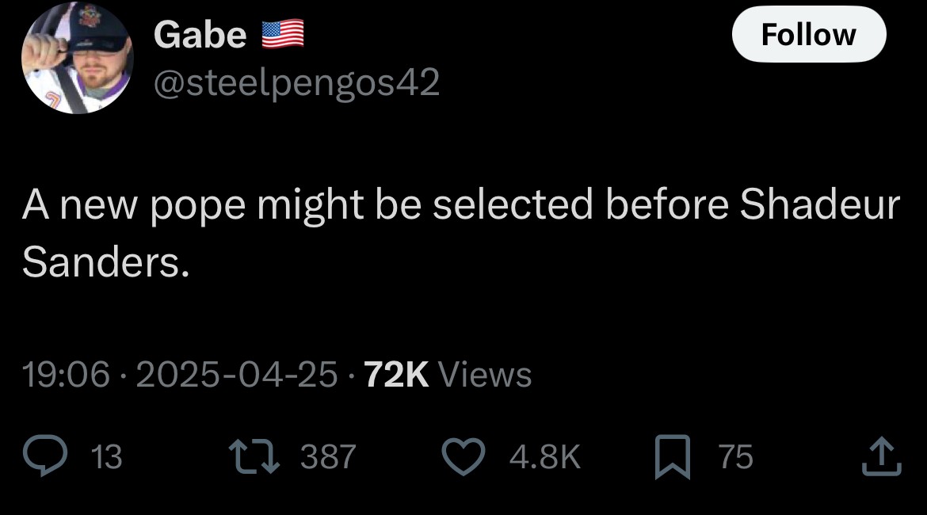Click the 2025-04-25 post date
The width and height of the screenshot is (927, 515).
tap(237, 375)
